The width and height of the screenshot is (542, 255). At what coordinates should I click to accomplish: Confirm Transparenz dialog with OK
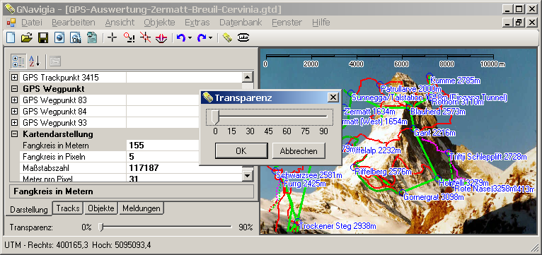(241, 150)
